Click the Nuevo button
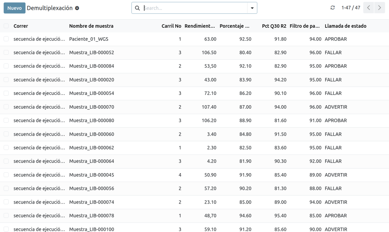This screenshot has width=389, height=232. [x=14, y=8]
